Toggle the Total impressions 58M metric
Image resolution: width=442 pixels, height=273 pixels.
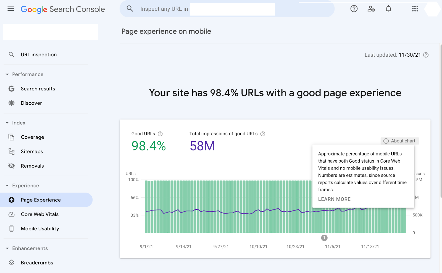point(227,141)
